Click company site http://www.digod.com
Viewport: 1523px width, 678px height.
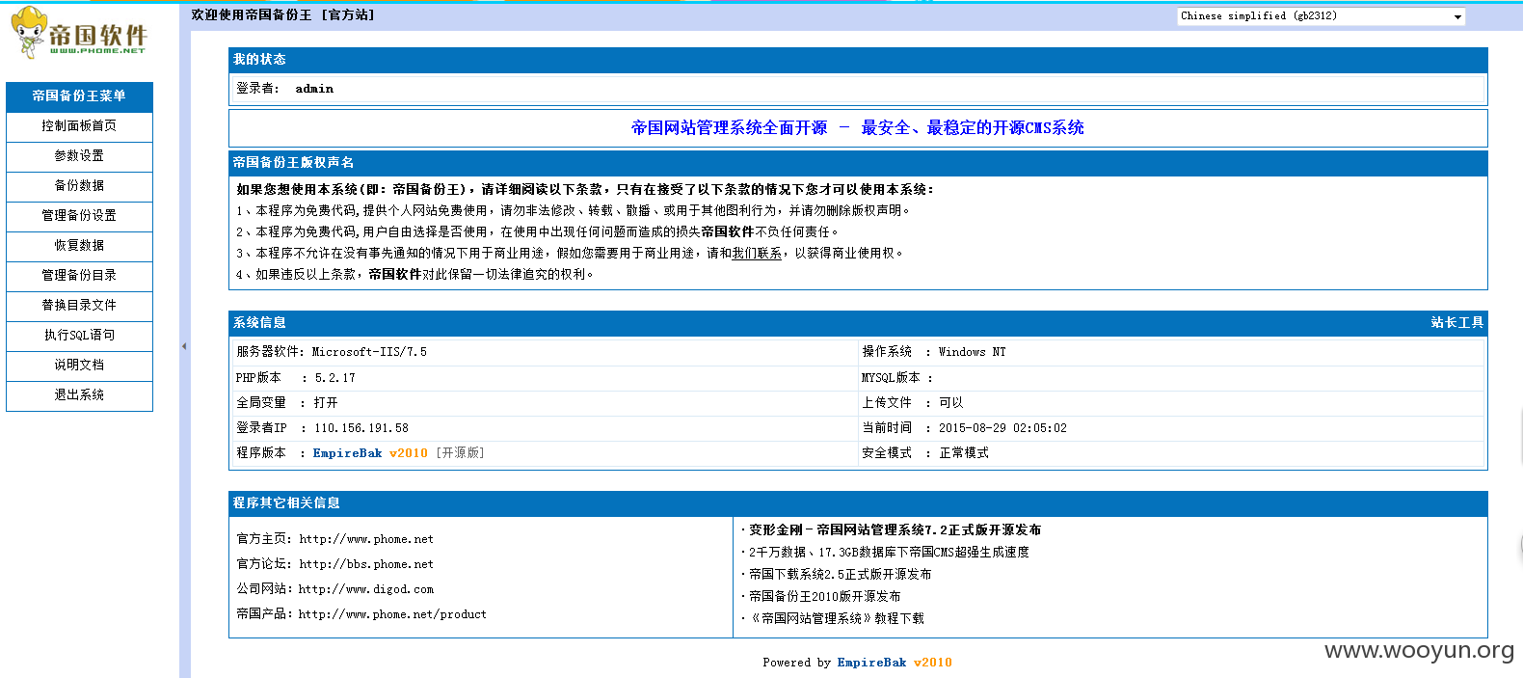coord(366,590)
